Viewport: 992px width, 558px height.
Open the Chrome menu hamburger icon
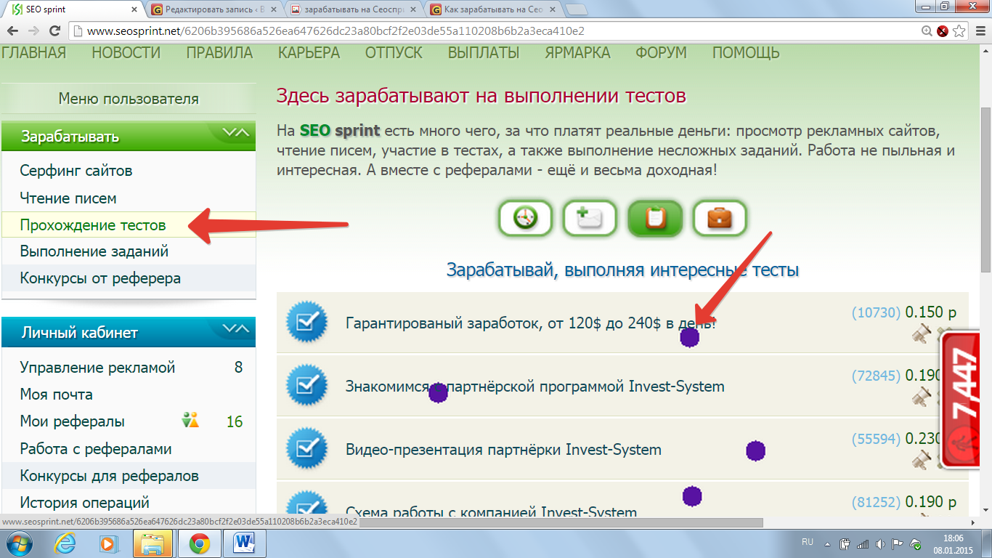click(980, 31)
